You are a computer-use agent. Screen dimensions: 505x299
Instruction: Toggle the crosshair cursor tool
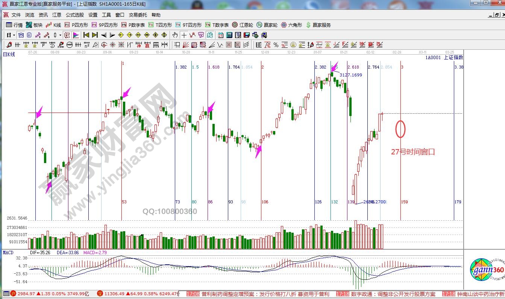184,35
